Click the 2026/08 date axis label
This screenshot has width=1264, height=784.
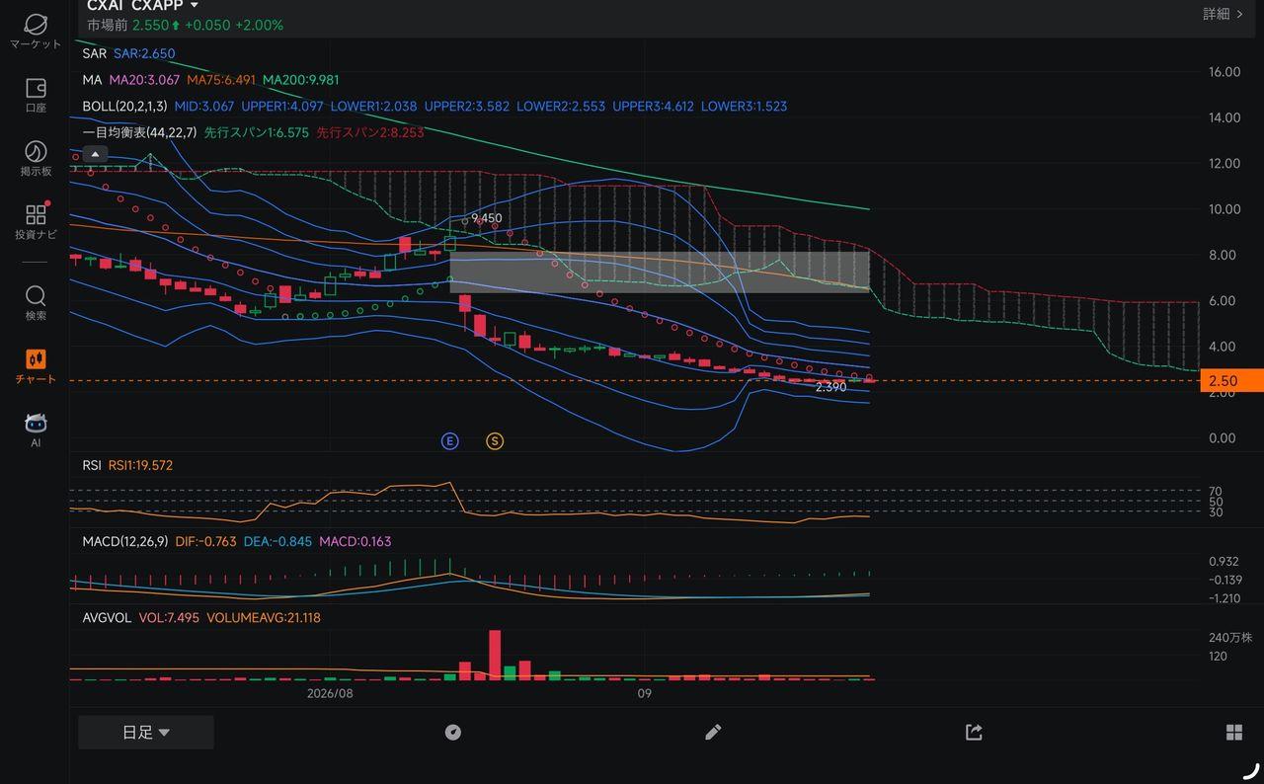[x=330, y=694]
